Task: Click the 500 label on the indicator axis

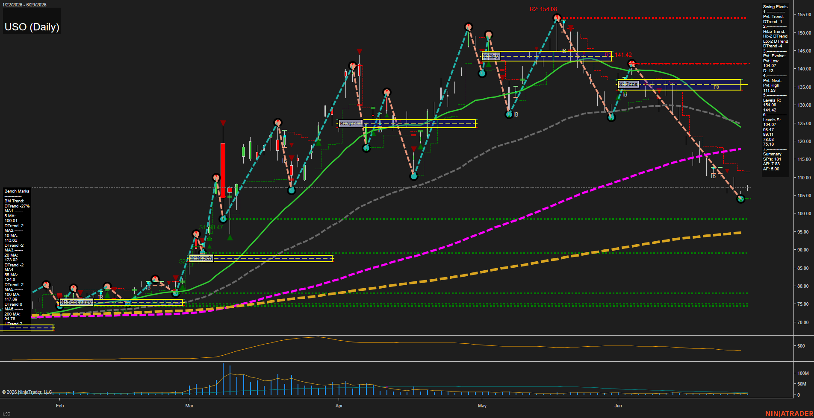Action: 801,346
